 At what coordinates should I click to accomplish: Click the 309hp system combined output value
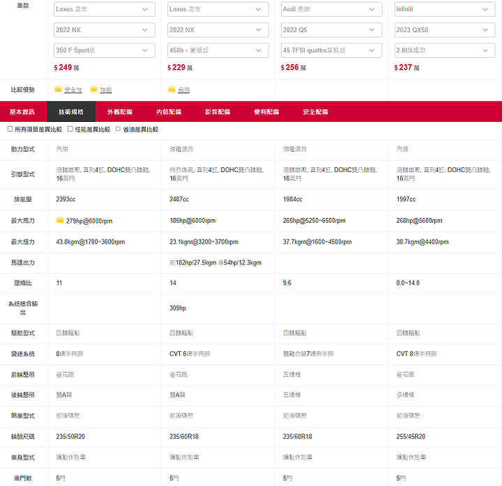178,308
